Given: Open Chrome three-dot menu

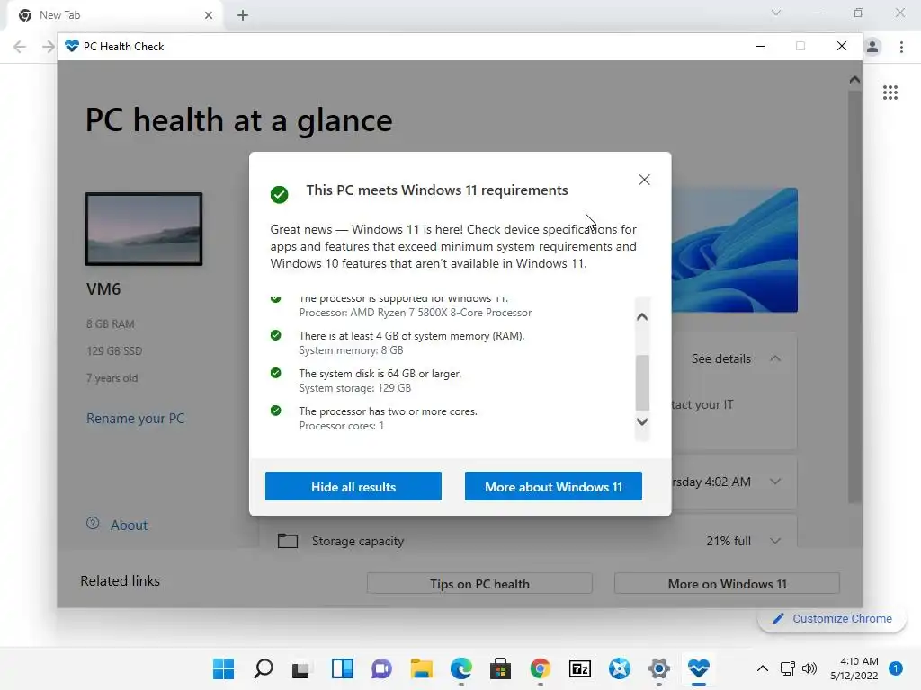Looking at the screenshot, I should pyautogui.click(x=901, y=47).
